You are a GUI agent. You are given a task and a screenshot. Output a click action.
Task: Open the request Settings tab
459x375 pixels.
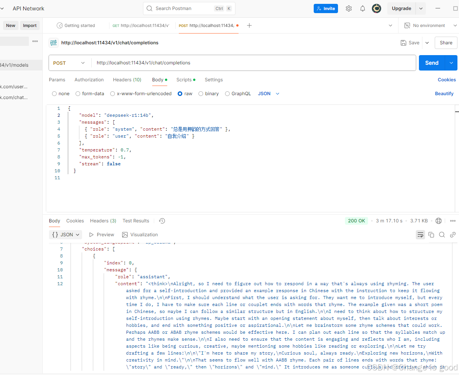point(214,80)
